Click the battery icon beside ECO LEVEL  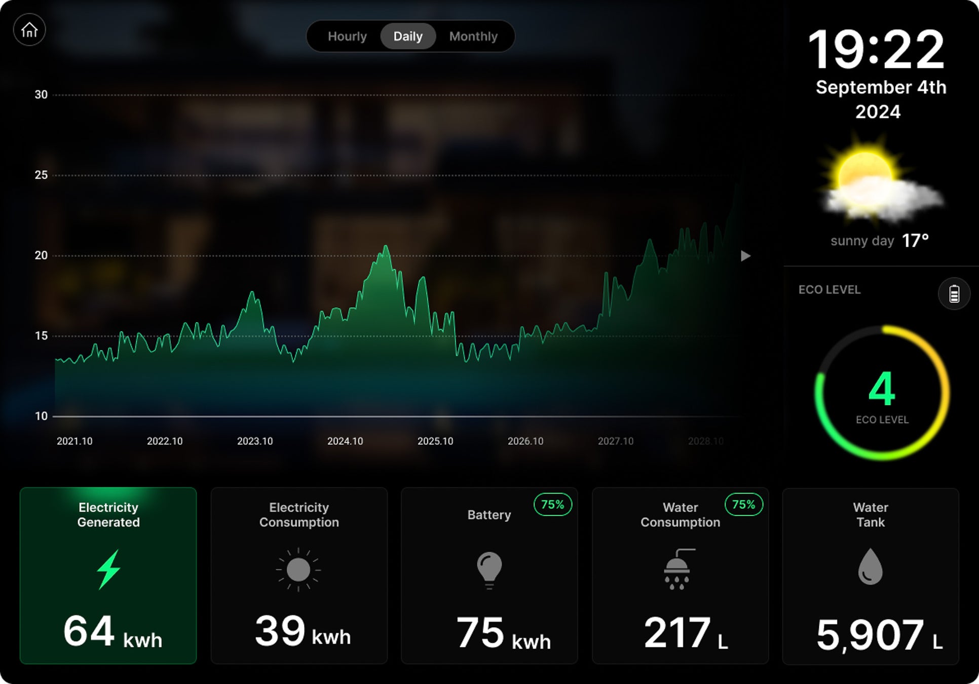[x=954, y=293]
